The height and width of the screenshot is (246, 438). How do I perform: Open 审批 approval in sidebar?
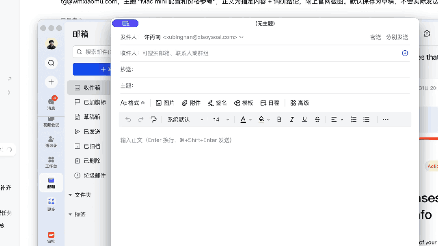coord(51,237)
